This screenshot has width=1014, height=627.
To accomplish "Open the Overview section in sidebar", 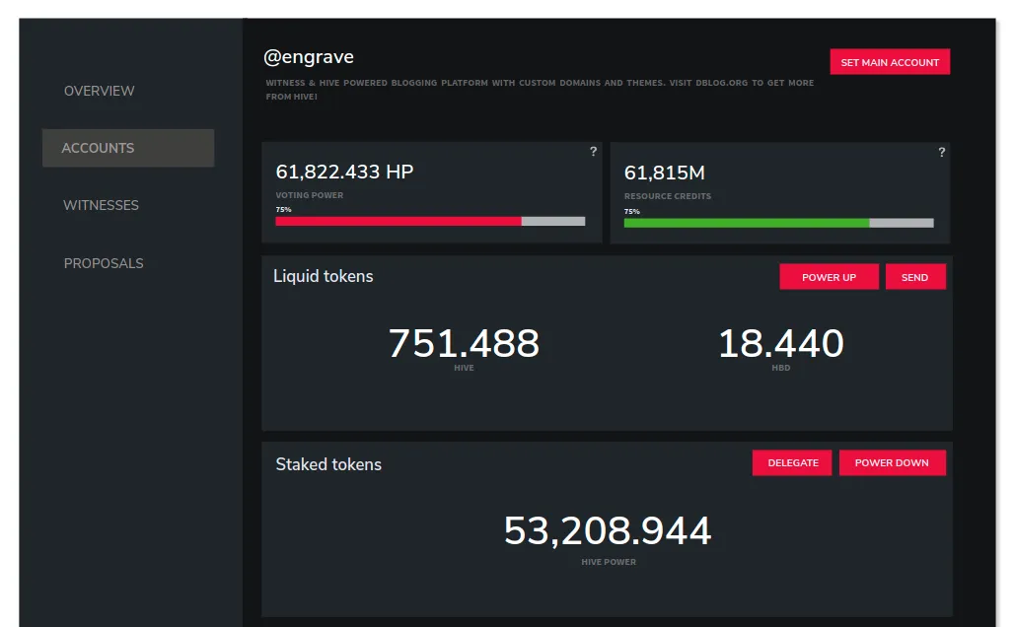I will (99, 91).
